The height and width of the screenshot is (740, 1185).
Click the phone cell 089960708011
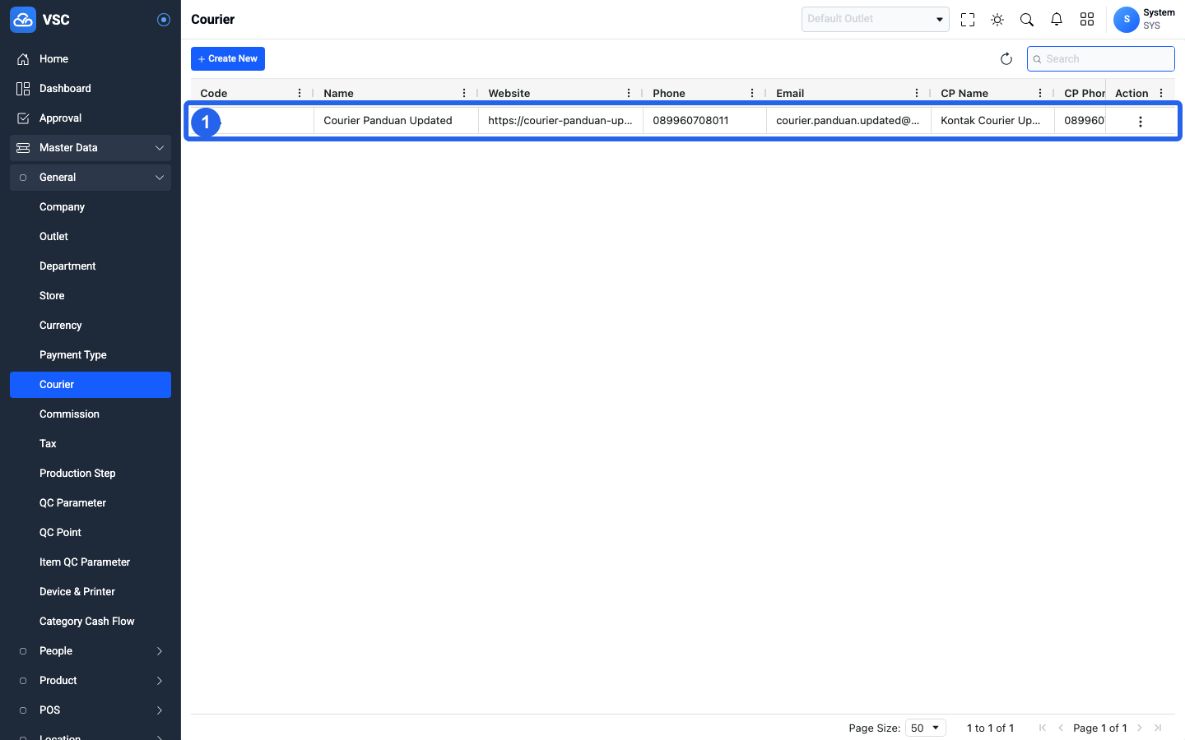point(705,121)
